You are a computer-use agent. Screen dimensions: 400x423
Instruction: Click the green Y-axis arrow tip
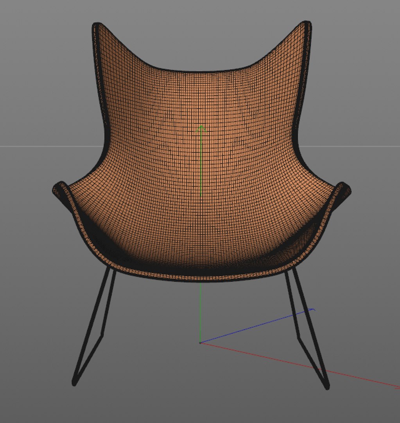201,129
